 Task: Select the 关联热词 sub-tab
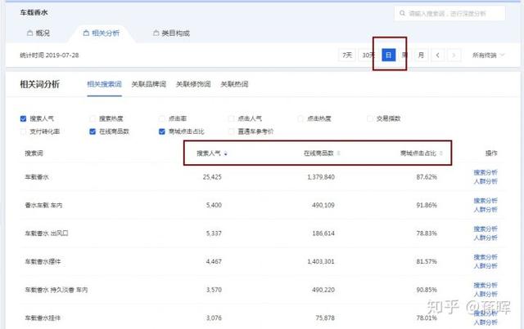(234, 84)
